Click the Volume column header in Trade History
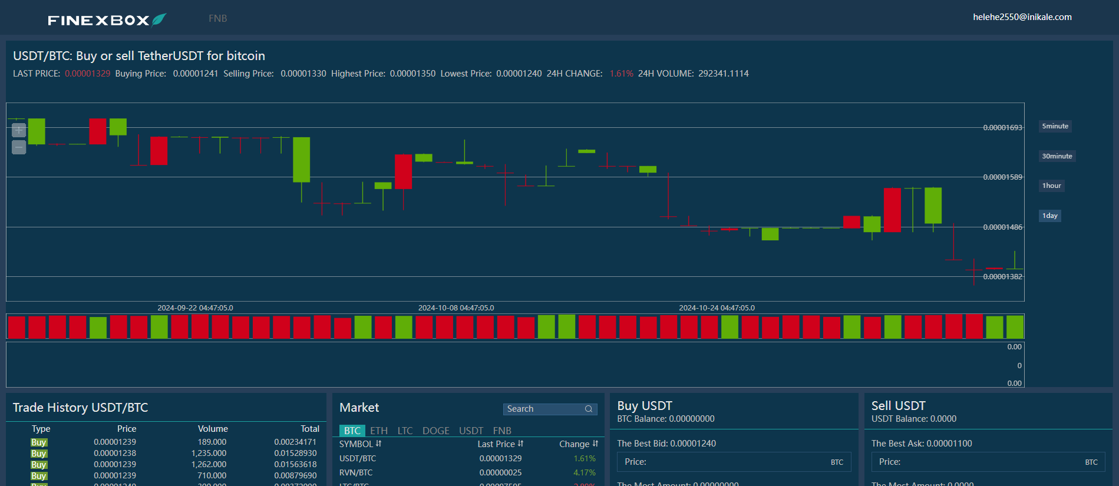The width and height of the screenshot is (1119, 486). coord(213,429)
